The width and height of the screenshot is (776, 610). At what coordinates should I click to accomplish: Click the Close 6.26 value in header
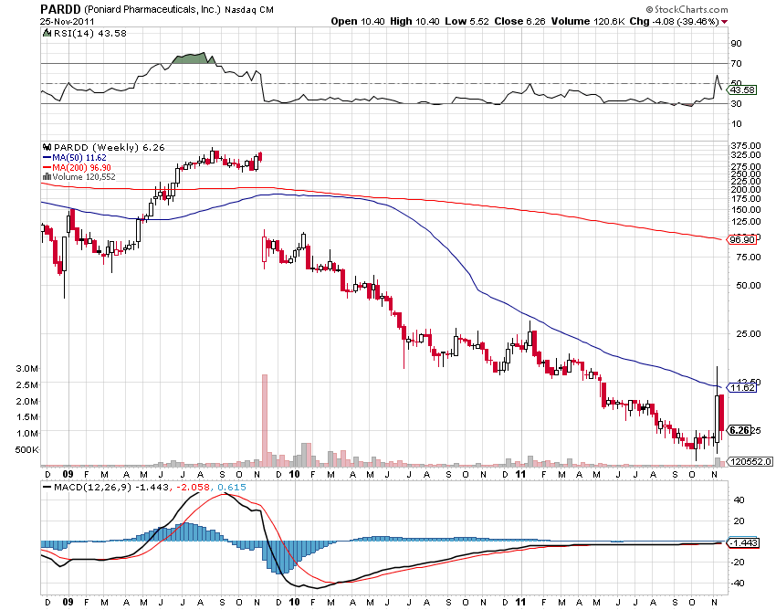point(519,21)
